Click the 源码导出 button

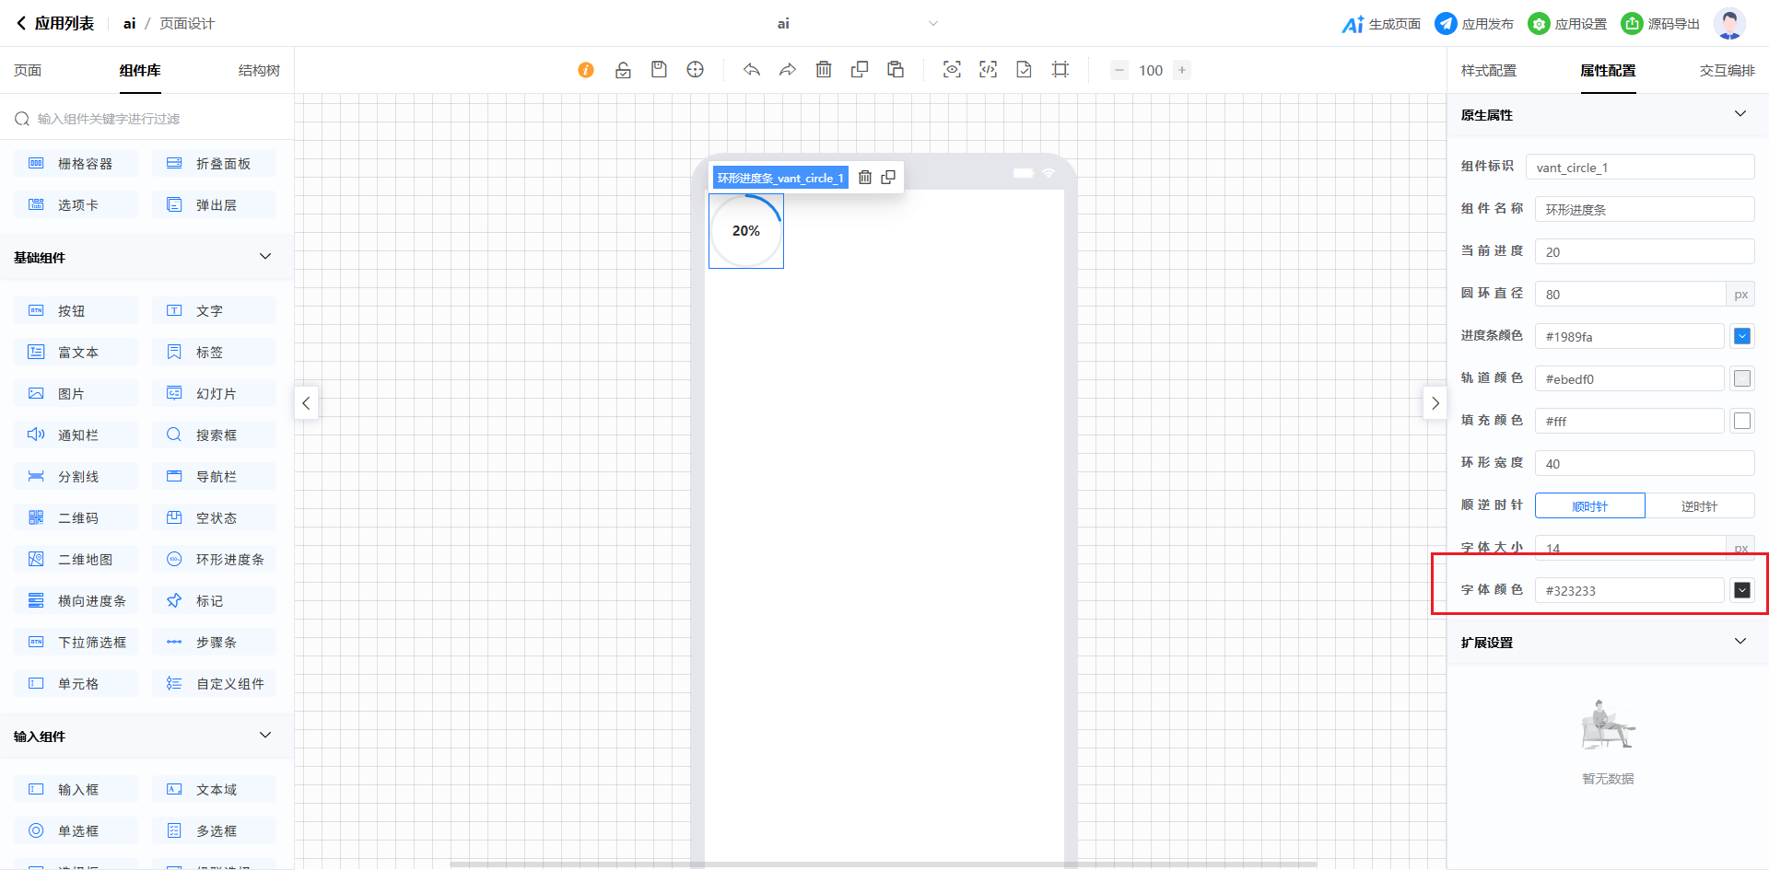coord(1661,24)
